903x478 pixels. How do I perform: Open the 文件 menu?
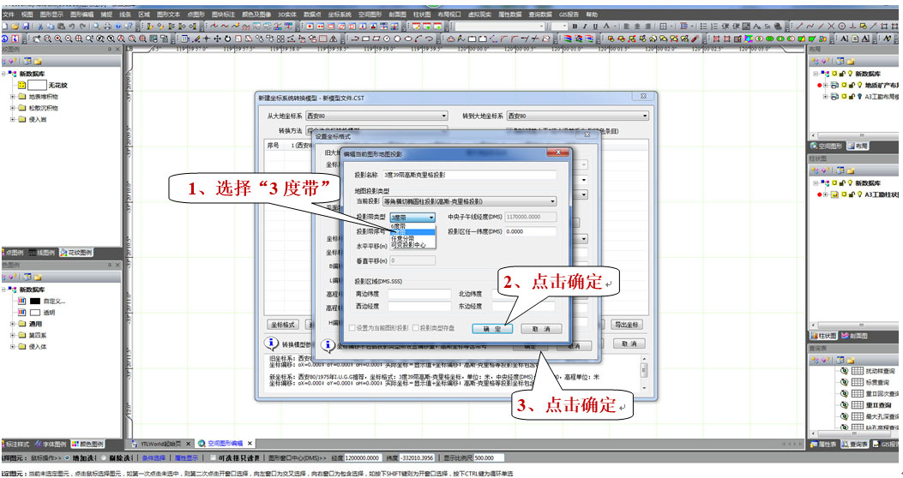[9, 15]
